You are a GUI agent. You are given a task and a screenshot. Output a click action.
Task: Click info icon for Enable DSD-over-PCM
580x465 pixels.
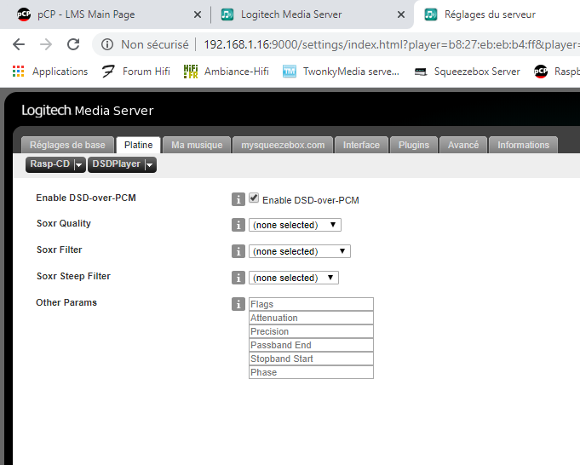(x=238, y=199)
